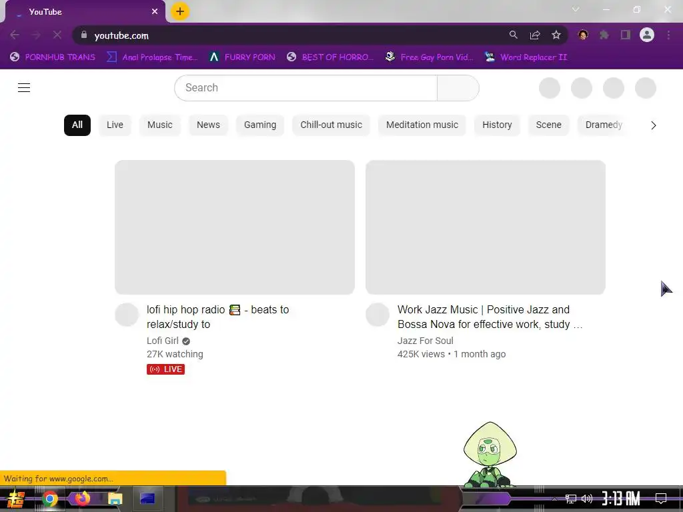
Task: Select the Dramedy filter chip
Action: point(604,125)
